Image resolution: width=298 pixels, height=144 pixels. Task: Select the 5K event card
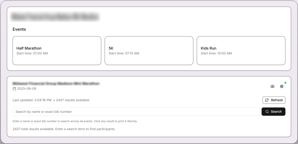tap(149, 50)
